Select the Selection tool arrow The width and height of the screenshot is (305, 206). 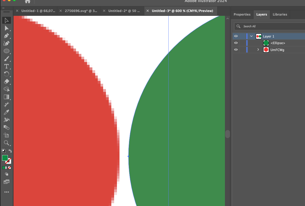point(6,20)
